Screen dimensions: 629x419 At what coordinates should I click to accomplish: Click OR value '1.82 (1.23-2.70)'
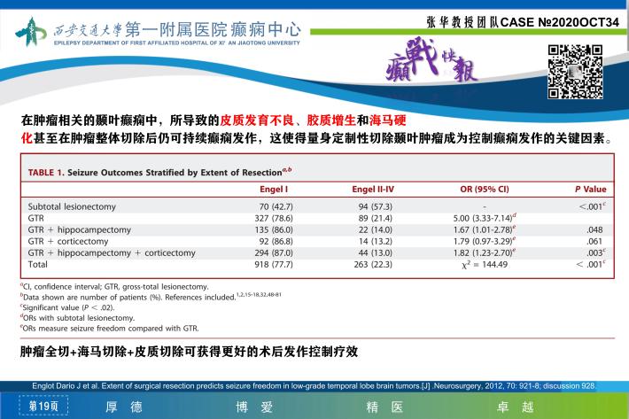pyautogui.click(x=485, y=253)
